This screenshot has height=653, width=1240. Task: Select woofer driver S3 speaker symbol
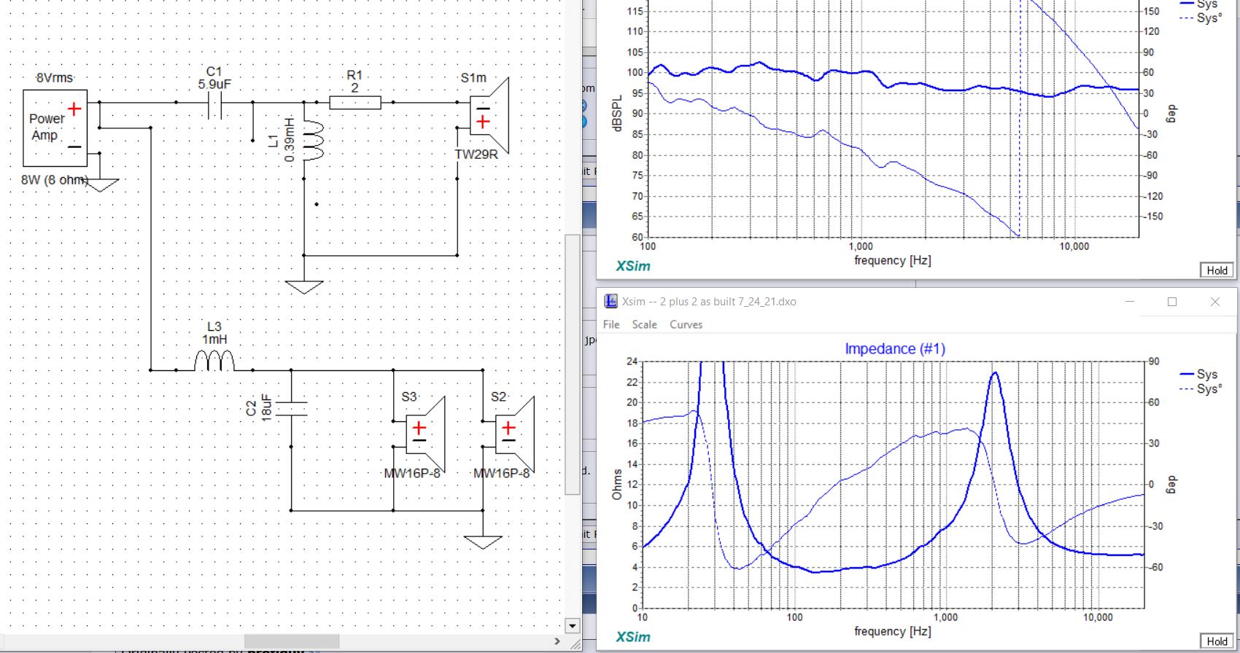pyautogui.click(x=425, y=435)
